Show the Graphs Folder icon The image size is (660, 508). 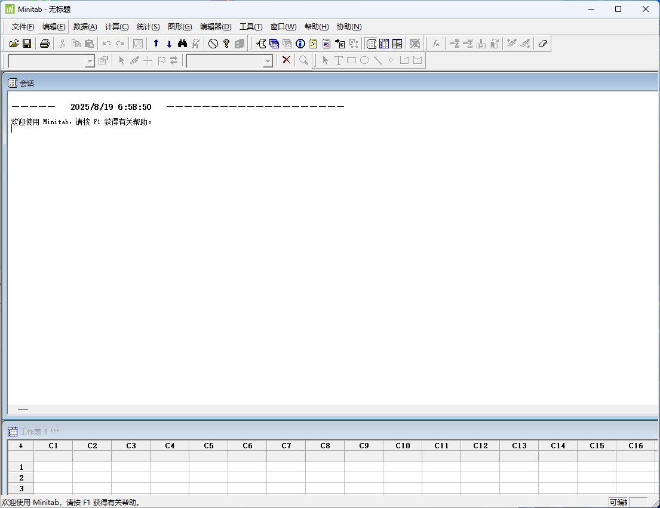(x=287, y=44)
